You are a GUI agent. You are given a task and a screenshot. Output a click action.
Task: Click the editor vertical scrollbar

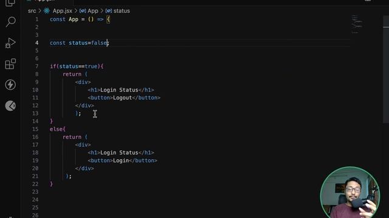pos(386,69)
